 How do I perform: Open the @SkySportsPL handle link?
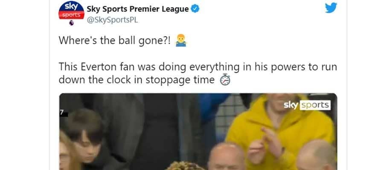pyautogui.click(x=112, y=20)
